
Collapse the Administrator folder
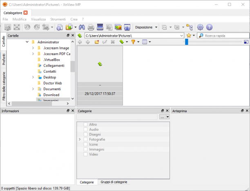(x=27, y=42)
